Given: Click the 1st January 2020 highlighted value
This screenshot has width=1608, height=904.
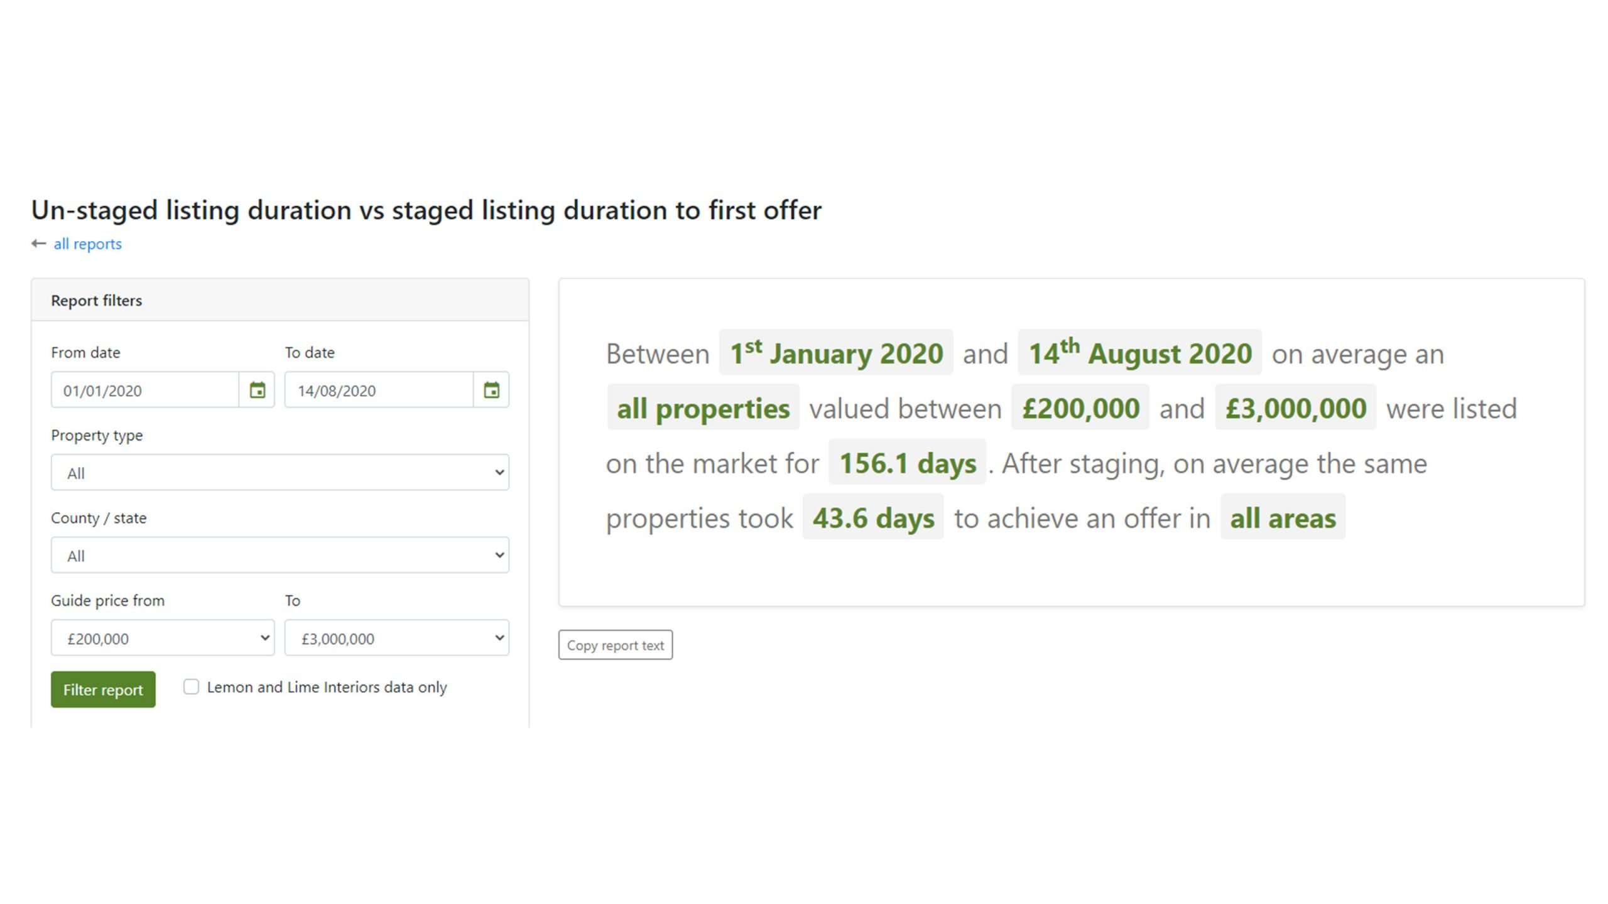Looking at the screenshot, I should click(x=836, y=352).
